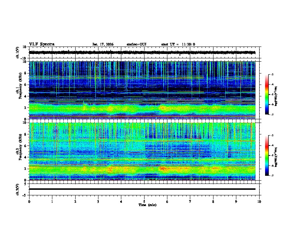The image size is (292, 226).
Task: Click the "-3" label on ch.1 color bar
Action: (x=272, y=74)
